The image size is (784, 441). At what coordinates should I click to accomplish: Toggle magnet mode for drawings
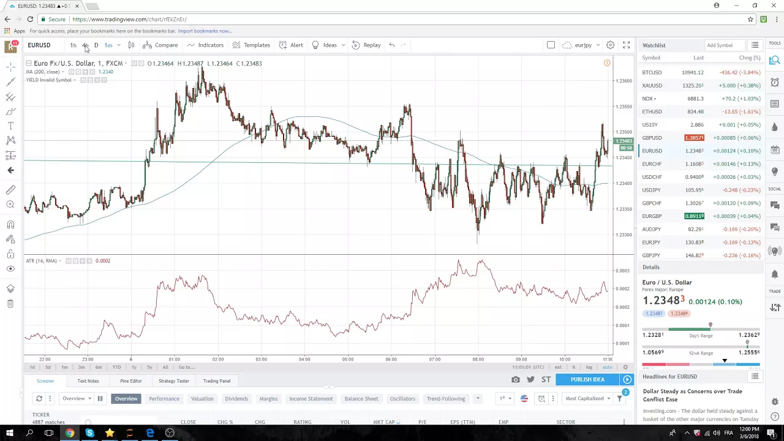pyautogui.click(x=10, y=224)
